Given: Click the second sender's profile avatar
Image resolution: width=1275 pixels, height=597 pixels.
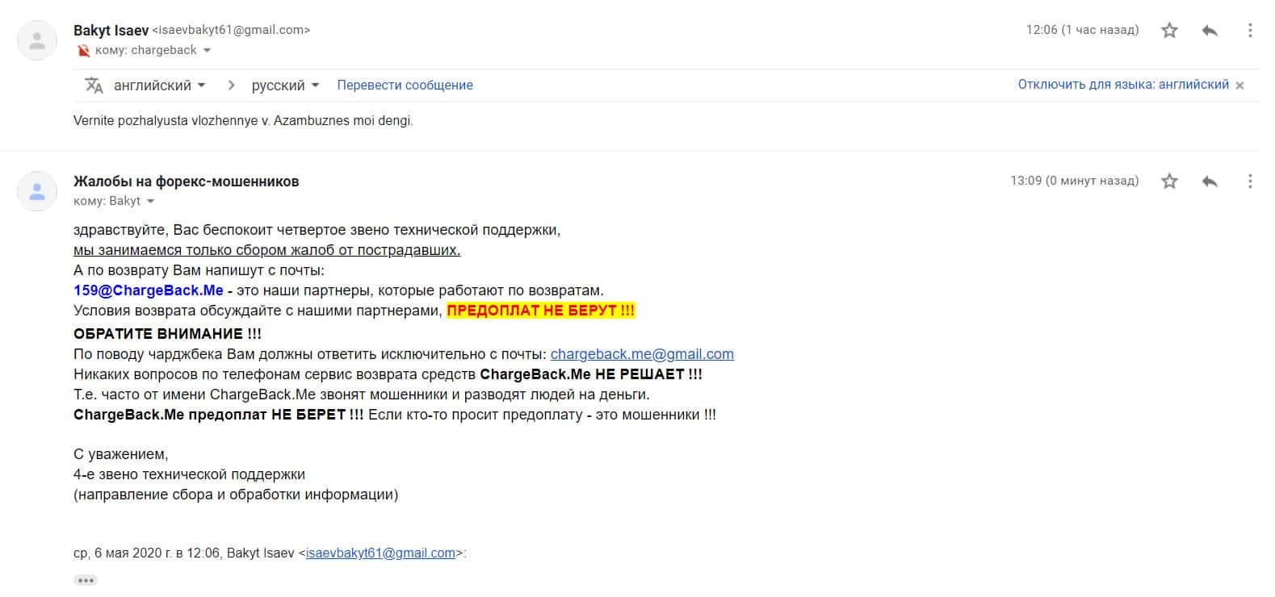Looking at the screenshot, I should tap(37, 191).
